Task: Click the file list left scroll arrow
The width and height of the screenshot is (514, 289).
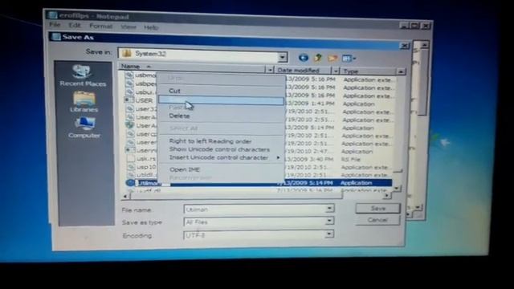Action: pos(125,196)
